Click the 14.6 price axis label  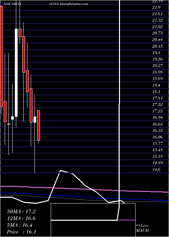[x=156, y=170]
